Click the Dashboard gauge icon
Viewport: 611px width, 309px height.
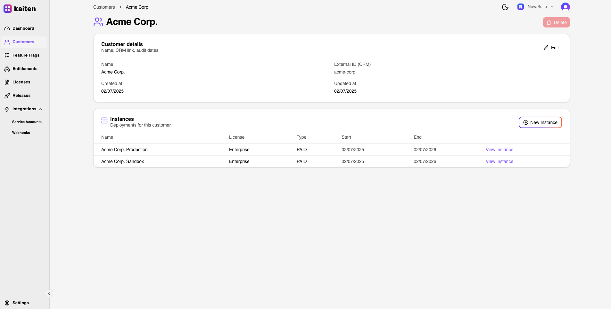[7, 29]
